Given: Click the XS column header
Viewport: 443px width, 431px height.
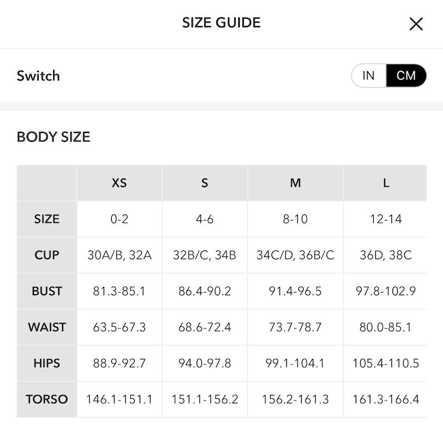Looking at the screenshot, I should click(x=119, y=183).
